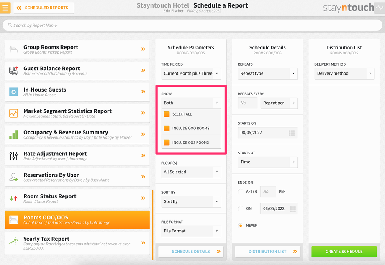Click the Reservations By User person icon
This screenshot has width=385, height=265.
[x=13, y=177]
